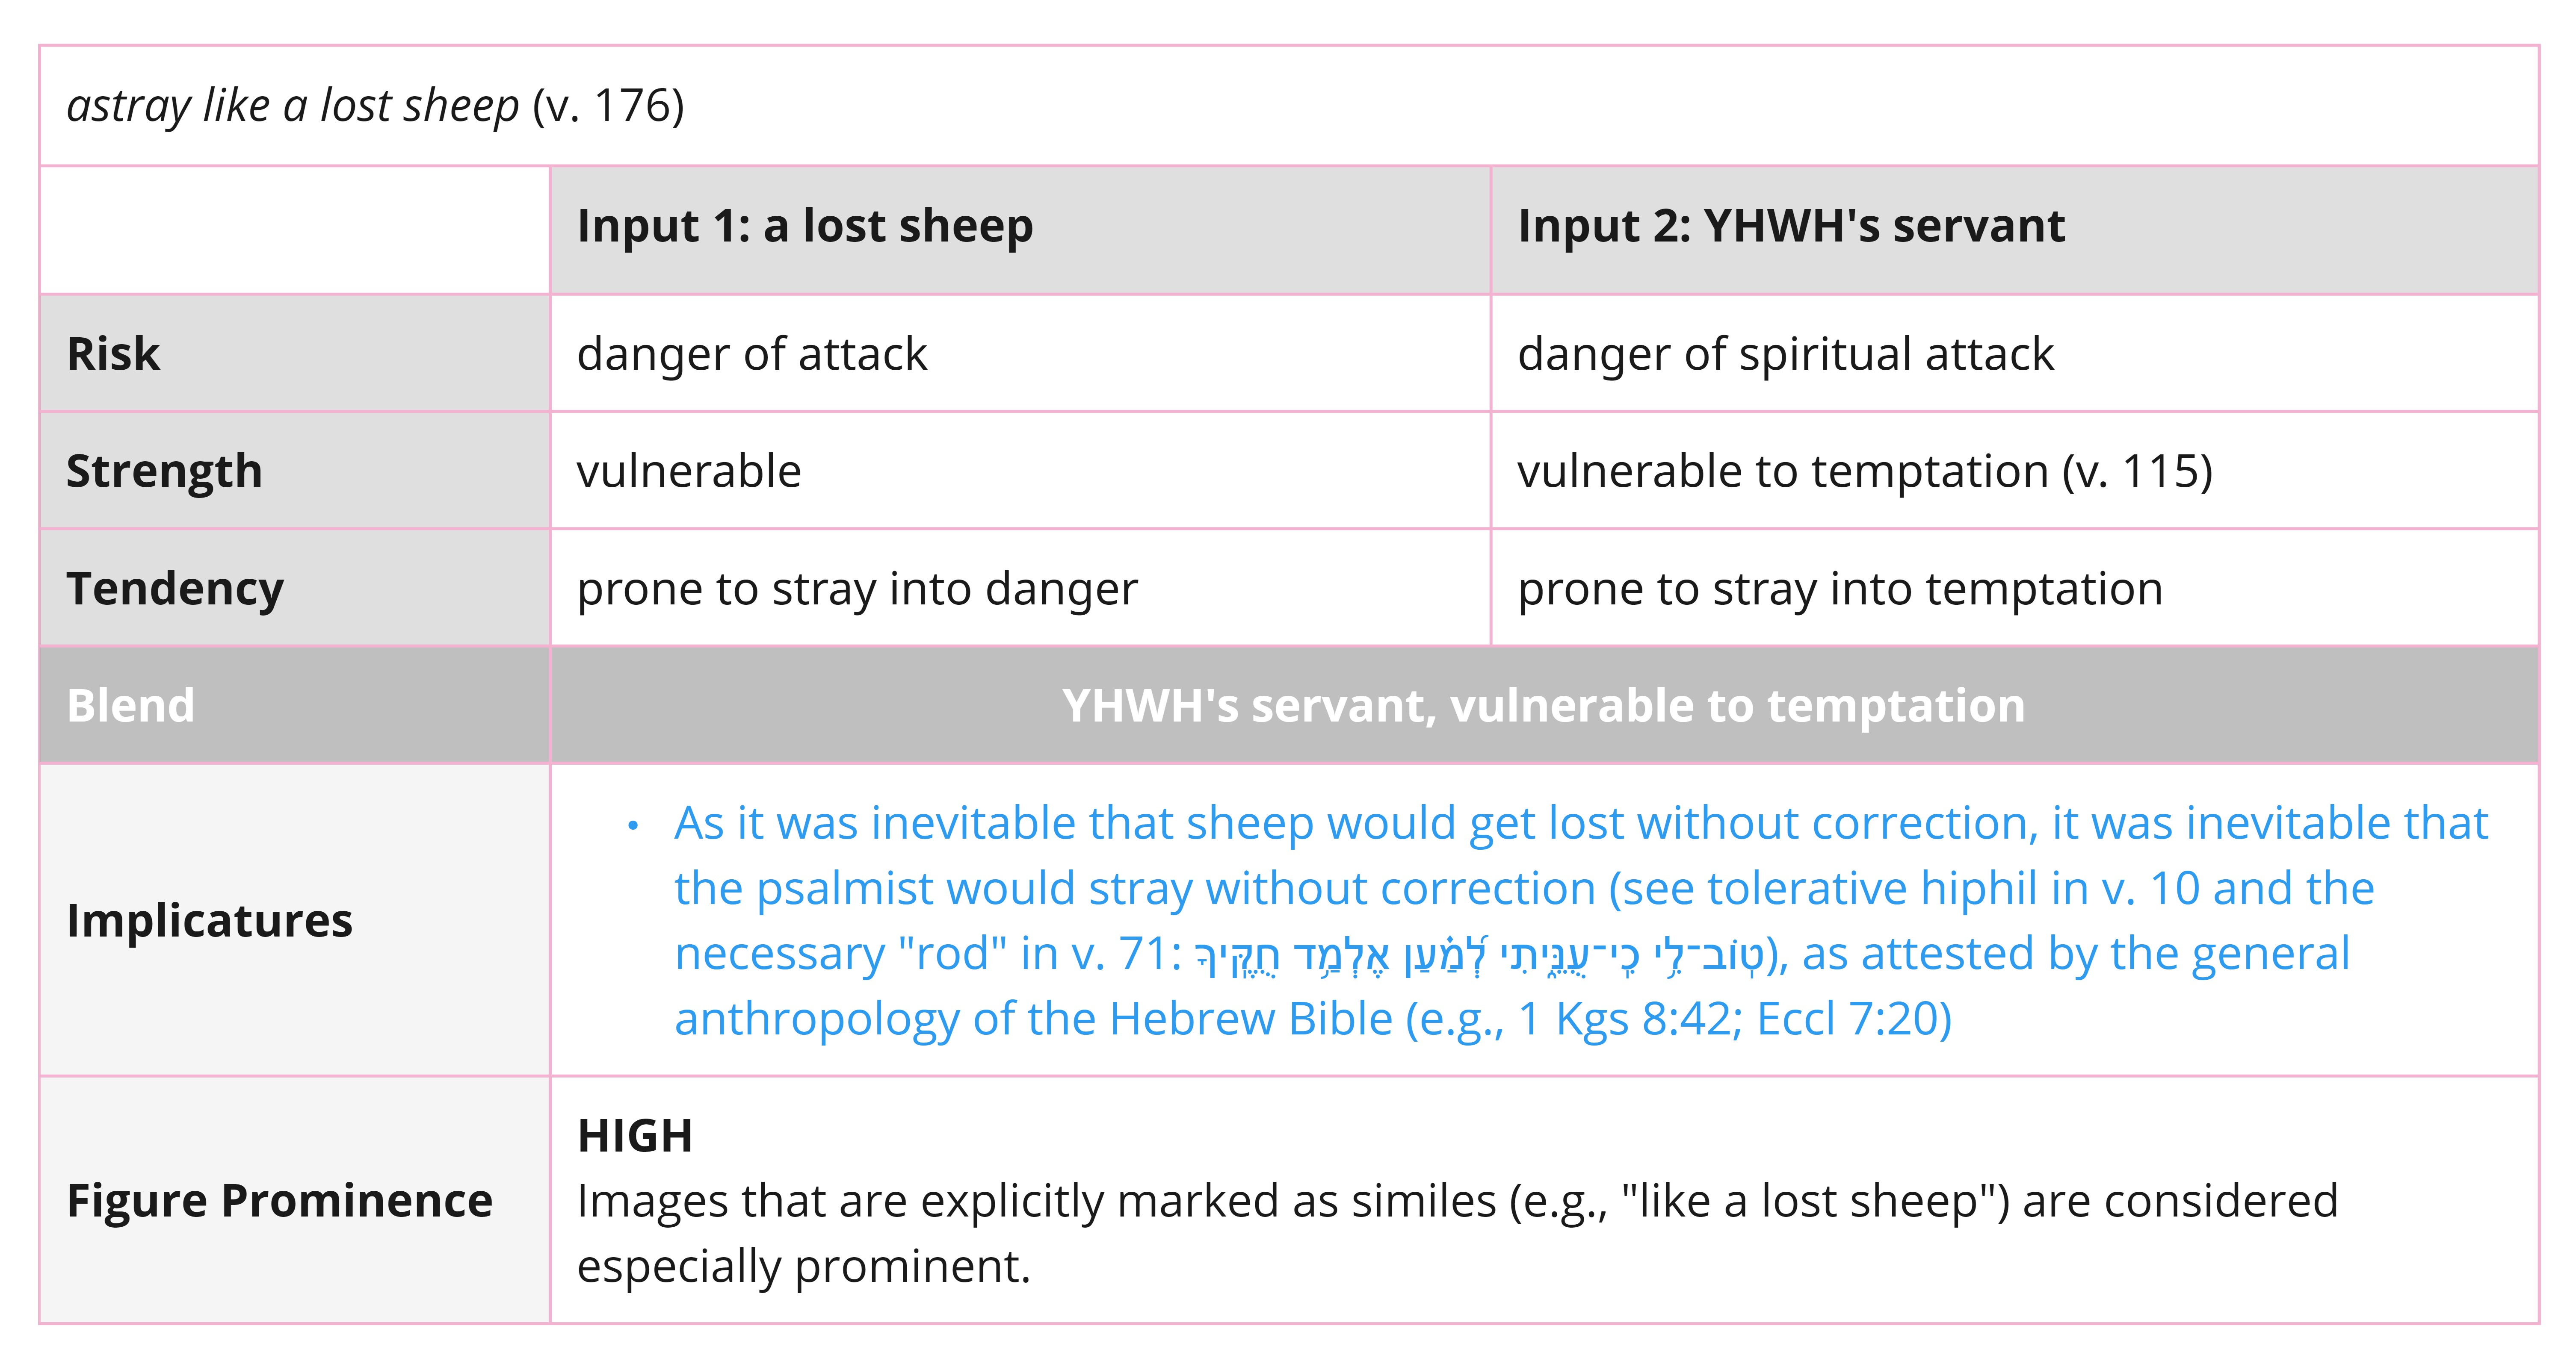
Task: Select the 'Input 1: a lost sheep' header
Action: (805, 226)
